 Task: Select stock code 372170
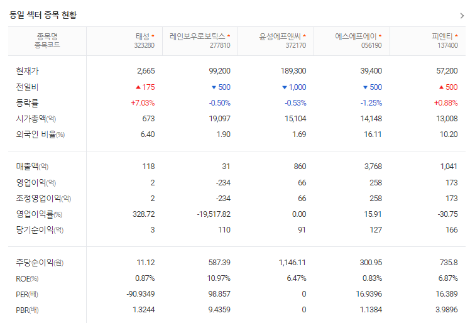296,45
